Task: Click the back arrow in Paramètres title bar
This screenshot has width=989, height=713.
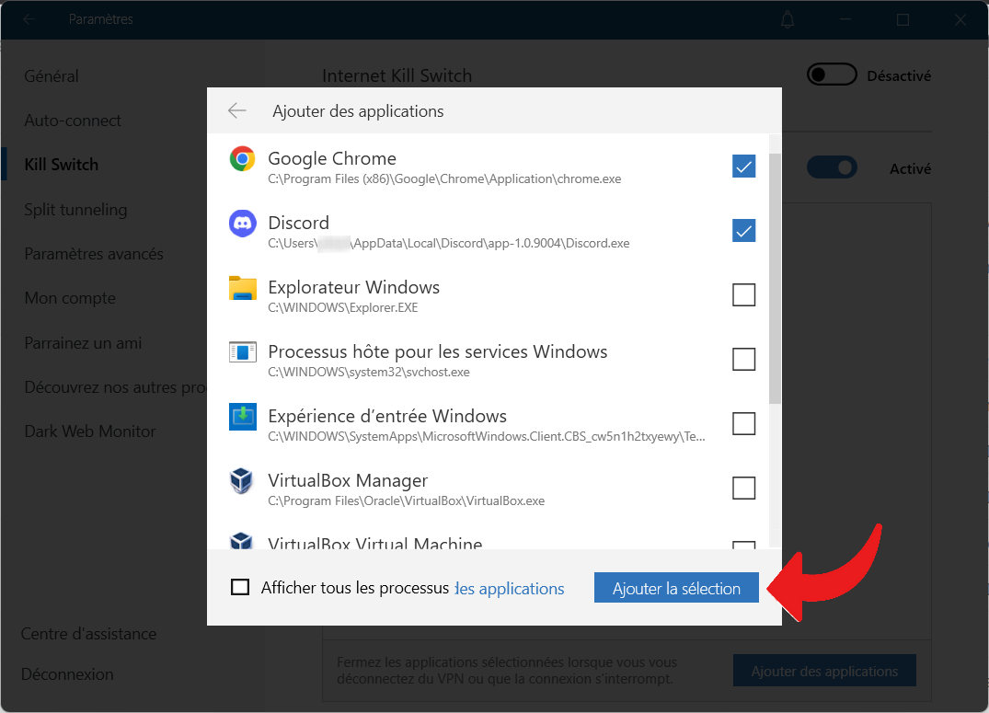Action: (29, 19)
